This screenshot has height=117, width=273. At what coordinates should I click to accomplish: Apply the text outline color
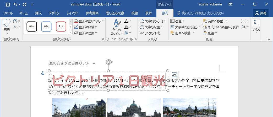coord(126,27)
